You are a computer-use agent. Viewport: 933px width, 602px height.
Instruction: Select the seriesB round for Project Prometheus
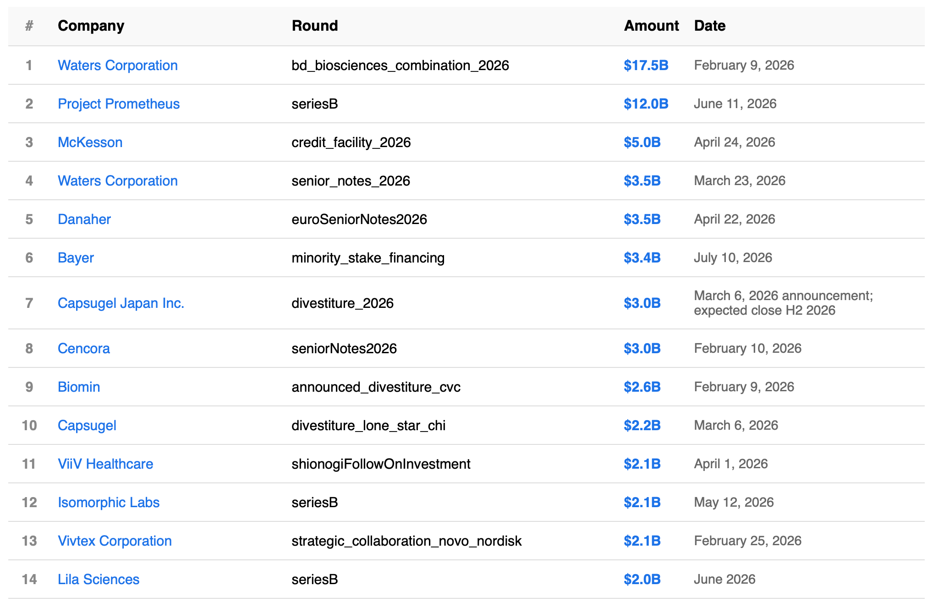315,104
